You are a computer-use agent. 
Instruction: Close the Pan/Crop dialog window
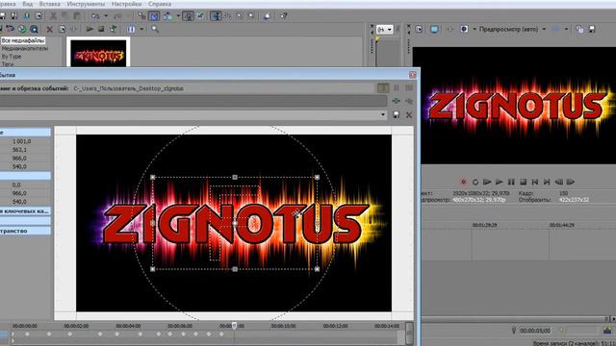(413, 75)
